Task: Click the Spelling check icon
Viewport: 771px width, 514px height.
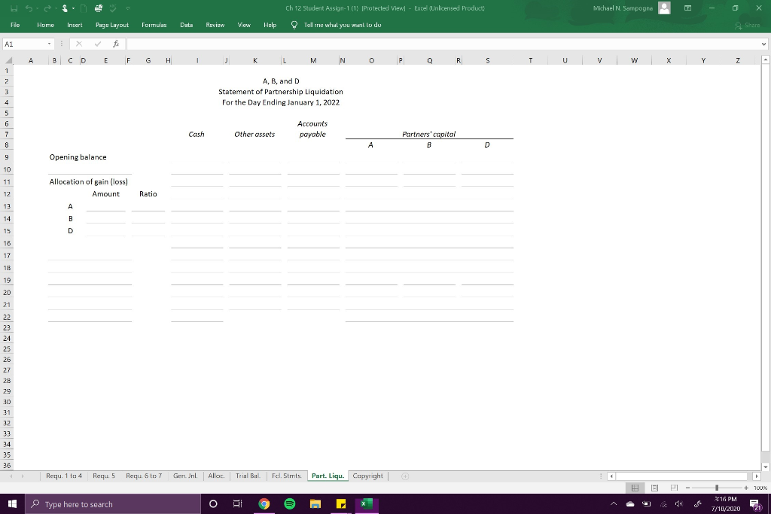Action: point(113,8)
